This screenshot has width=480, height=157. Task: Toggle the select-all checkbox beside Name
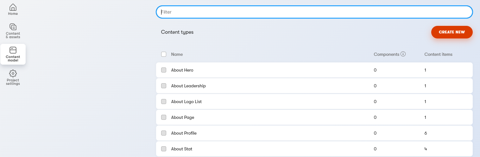[x=164, y=54]
